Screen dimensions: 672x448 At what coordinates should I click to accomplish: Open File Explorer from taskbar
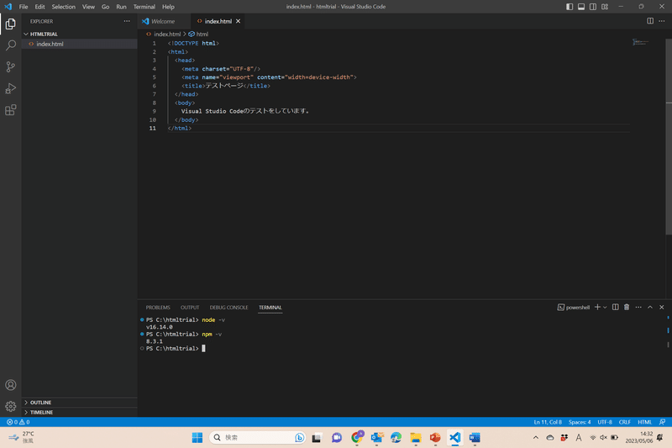[416, 437]
